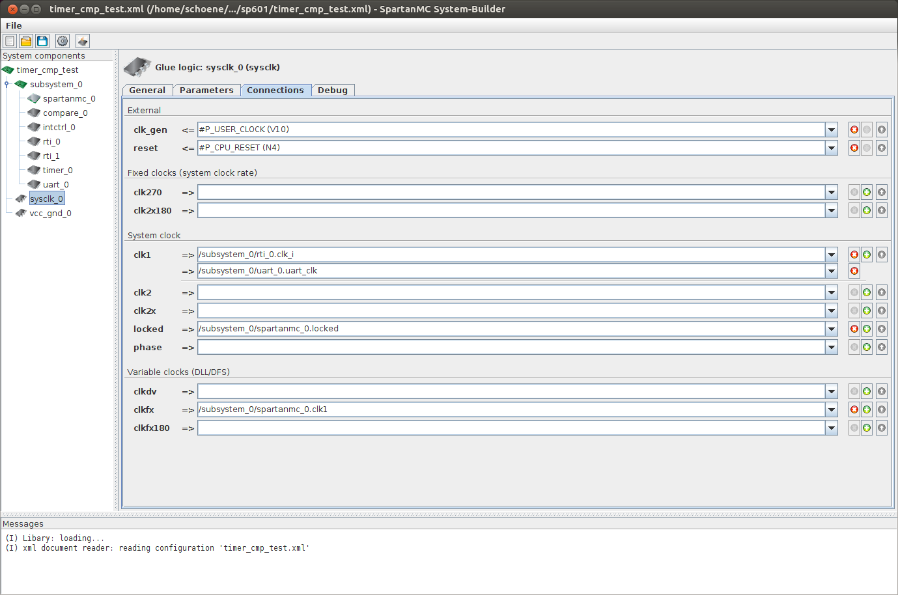The height and width of the screenshot is (595, 898).
Task: Open the clk_gen dropdown list
Action: tap(832, 130)
